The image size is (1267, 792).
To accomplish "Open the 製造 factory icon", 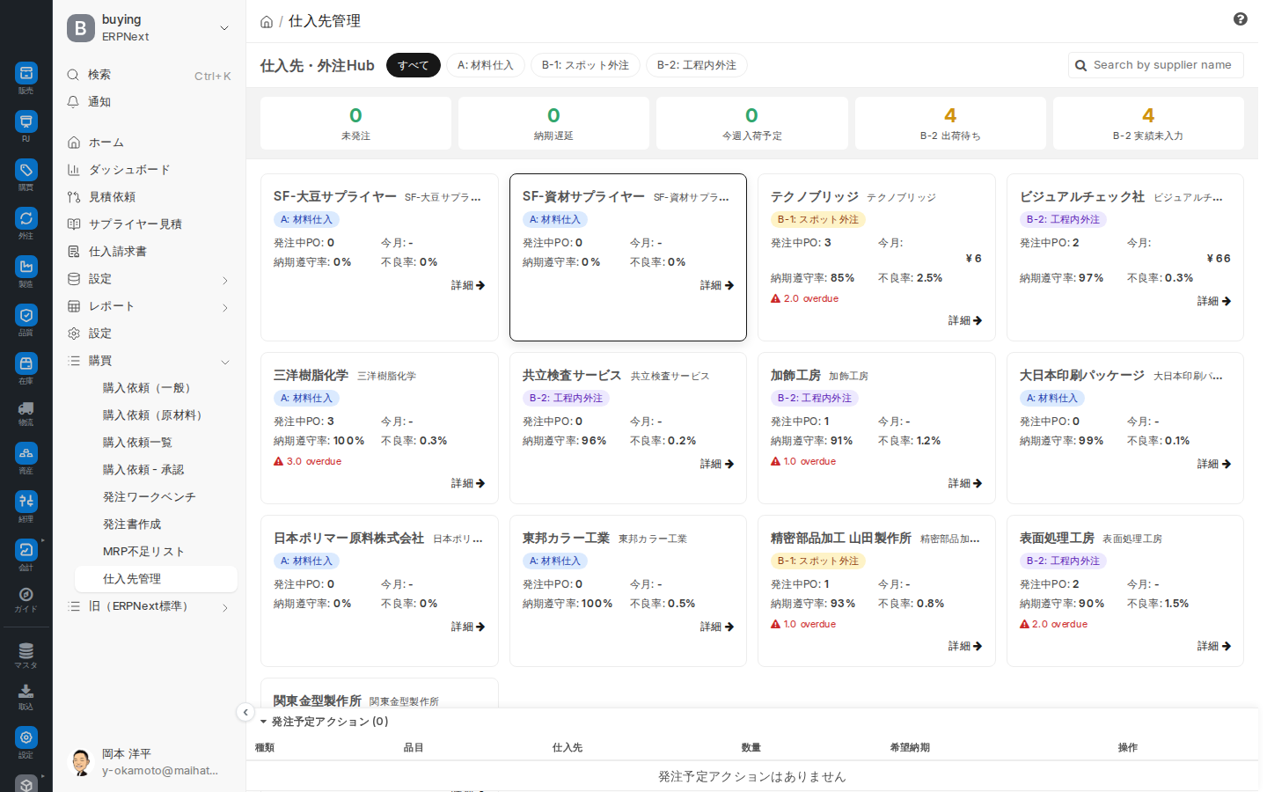I will [x=26, y=267].
